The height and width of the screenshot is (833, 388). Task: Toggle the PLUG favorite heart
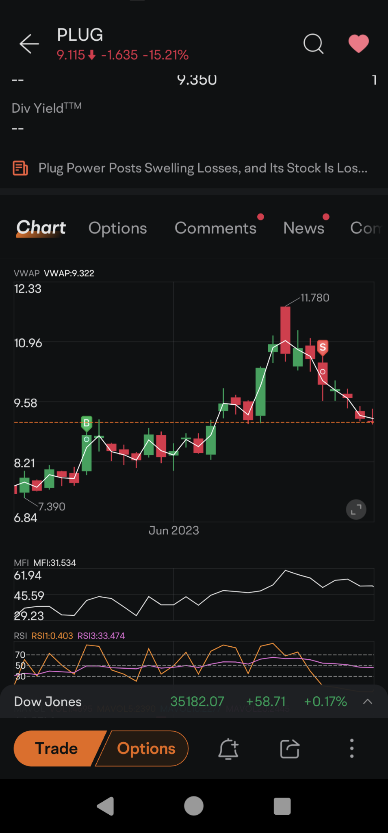pos(359,44)
